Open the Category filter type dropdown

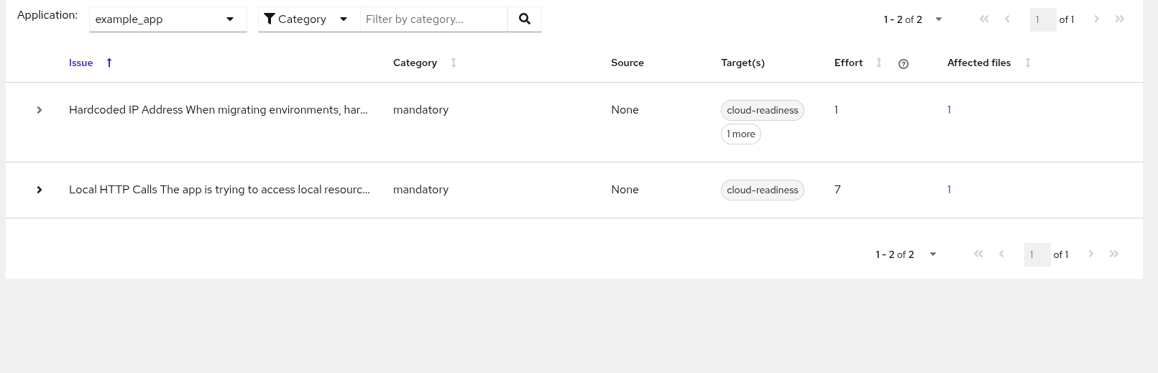click(x=308, y=19)
